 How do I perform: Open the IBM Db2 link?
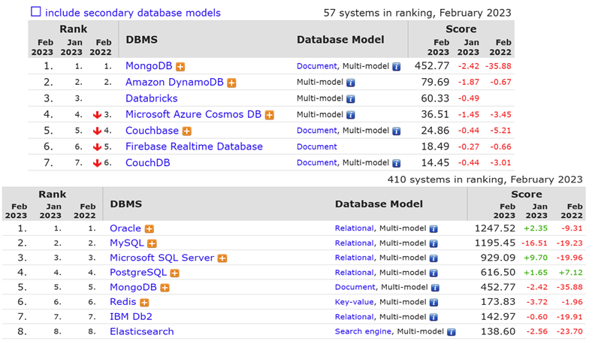coord(131,317)
